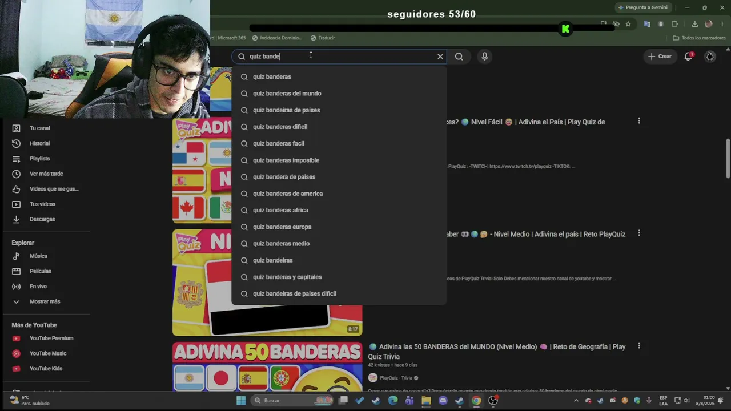
Task: Click the crossed-out eye icon in the address bar
Action: pyautogui.click(x=616, y=24)
